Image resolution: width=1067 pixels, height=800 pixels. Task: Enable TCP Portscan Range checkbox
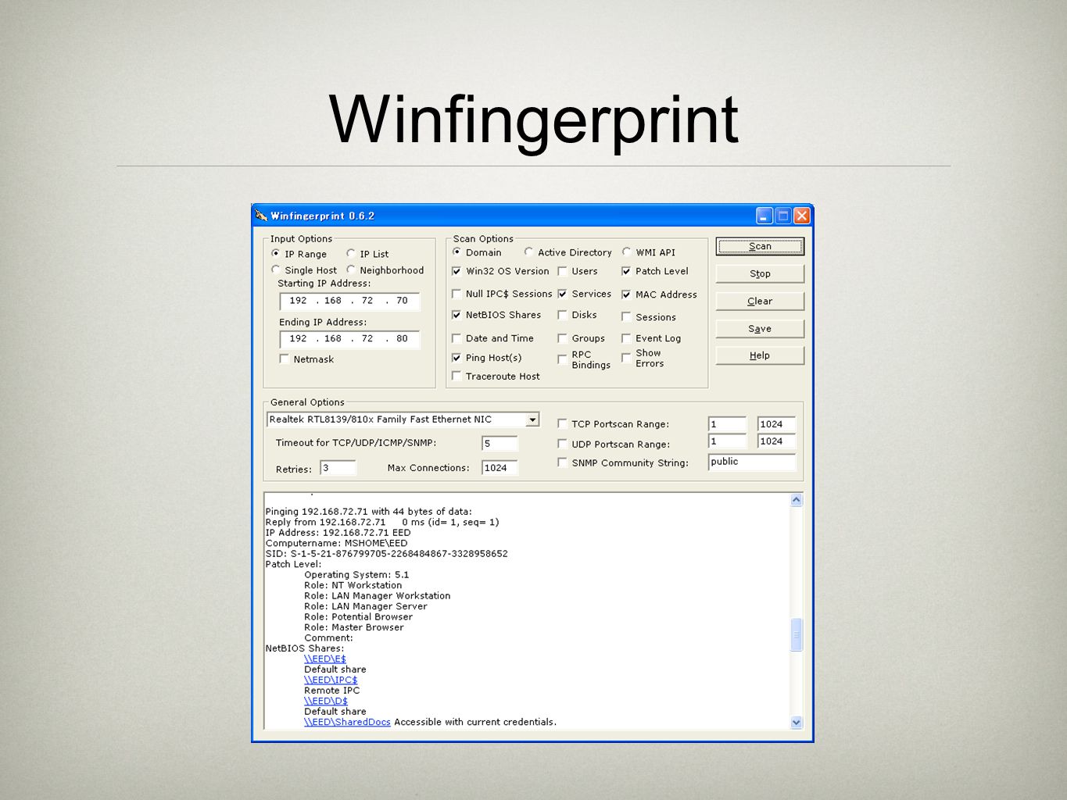[x=562, y=424]
